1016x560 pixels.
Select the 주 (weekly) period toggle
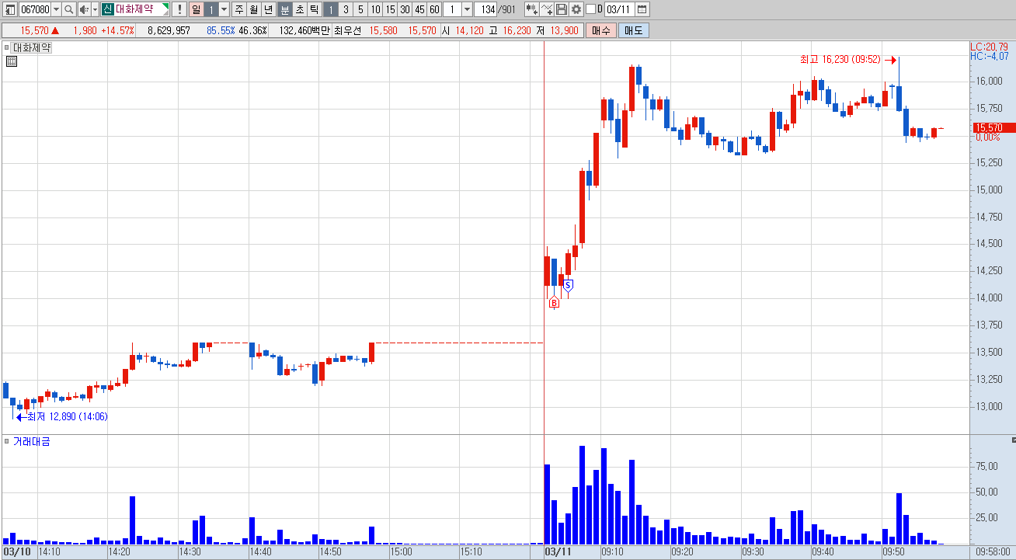(239, 9)
